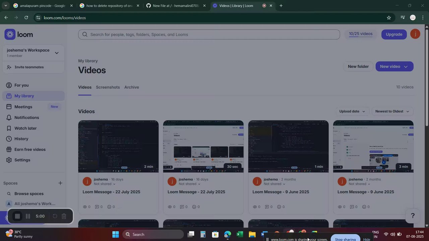Open 30 sec video thumbnail
429x241 pixels.
(203, 146)
